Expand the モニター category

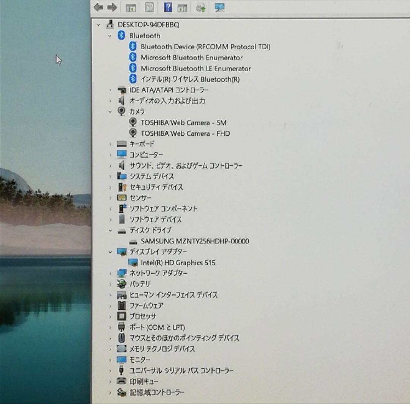pyautogui.click(x=110, y=360)
